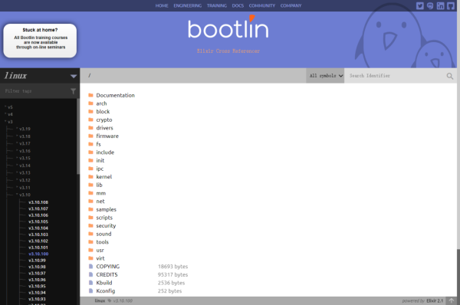The width and height of the screenshot is (460, 305).
Task: Open the drivers folder icon
Action: click(91, 128)
